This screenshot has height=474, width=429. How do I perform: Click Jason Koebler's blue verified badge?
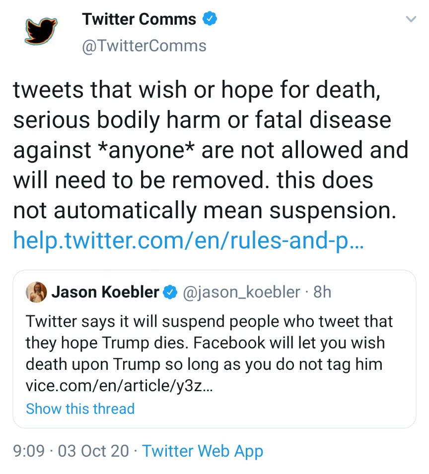point(171,292)
